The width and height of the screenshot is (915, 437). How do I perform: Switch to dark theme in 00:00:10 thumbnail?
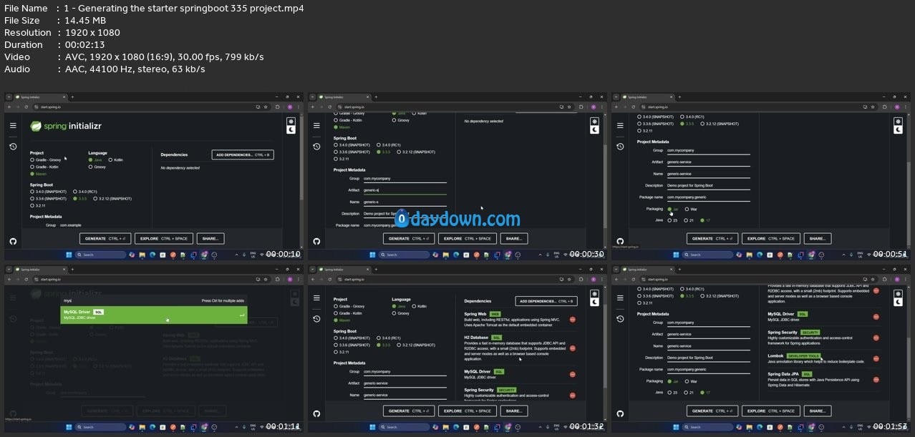pyautogui.click(x=291, y=130)
